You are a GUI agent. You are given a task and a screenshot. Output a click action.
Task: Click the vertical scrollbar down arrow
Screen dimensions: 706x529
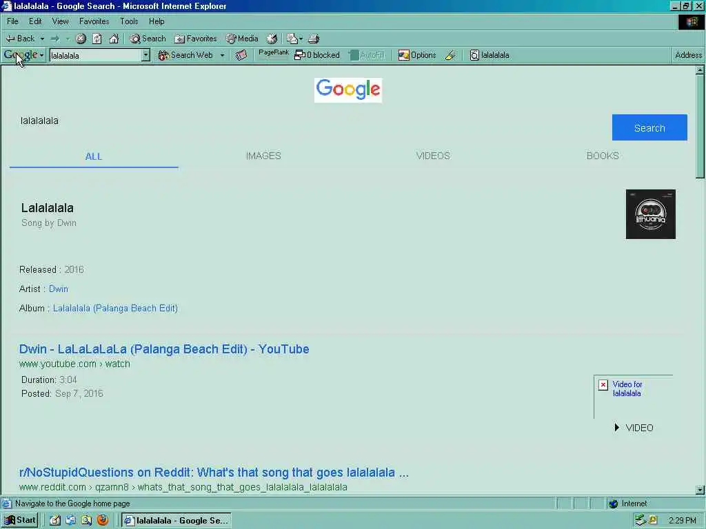[700, 490]
